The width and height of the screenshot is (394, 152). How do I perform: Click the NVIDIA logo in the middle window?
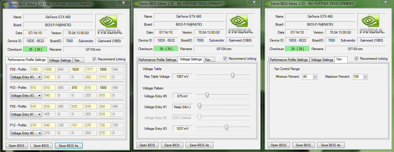tap(240, 24)
